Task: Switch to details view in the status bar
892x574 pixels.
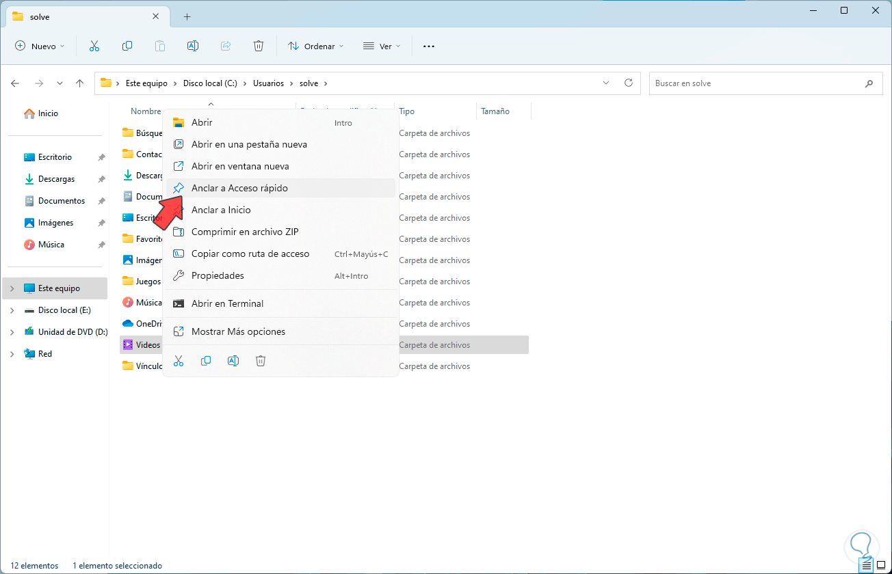Action: 867,566
